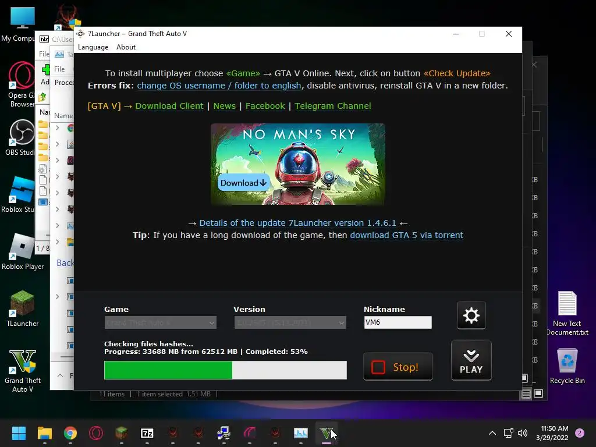Open the Telegram Channel link
Viewport: 596px width, 447px height.
[332, 106]
